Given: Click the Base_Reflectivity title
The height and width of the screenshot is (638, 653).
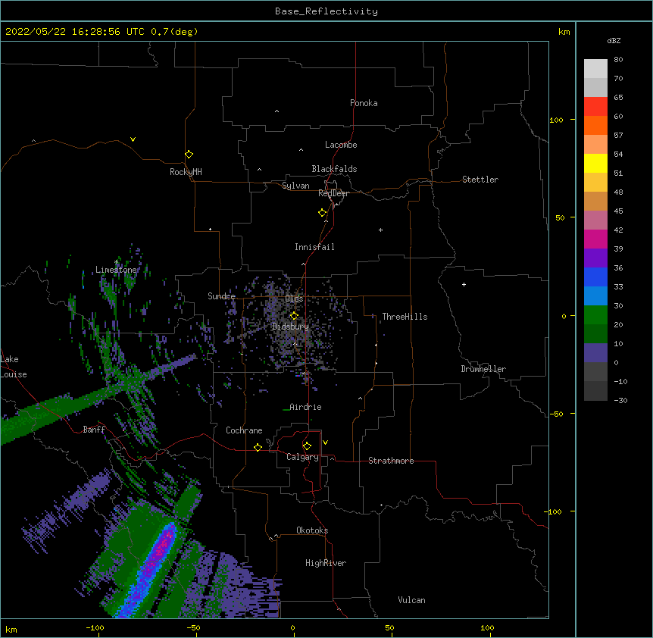Looking at the screenshot, I should (x=326, y=11).
